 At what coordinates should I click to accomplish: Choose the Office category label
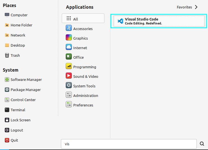(x=78, y=58)
